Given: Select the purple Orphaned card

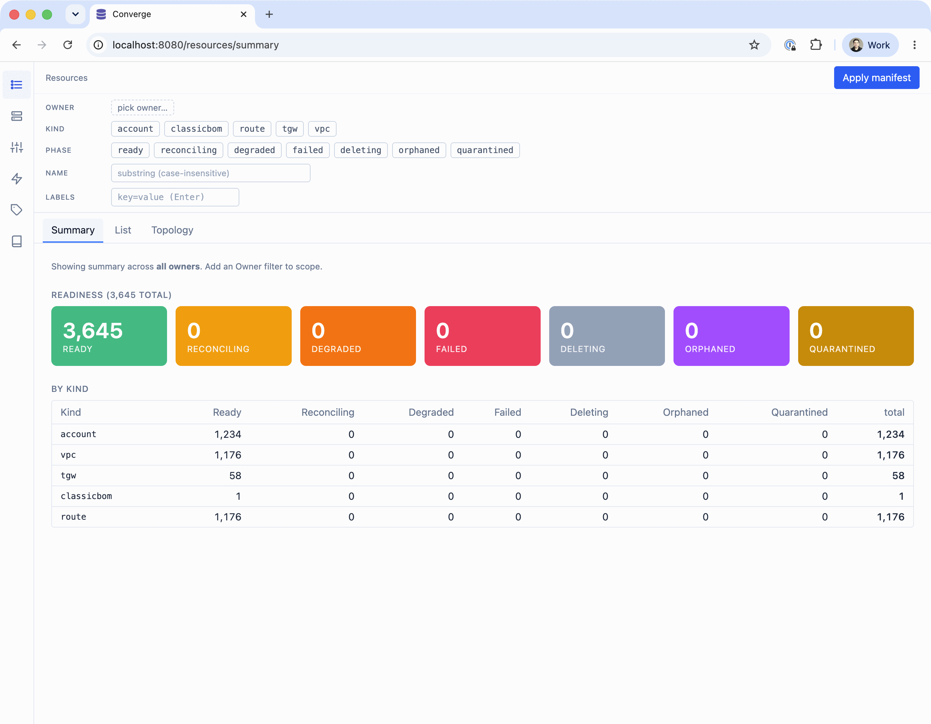Looking at the screenshot, I should coord(732,336).
